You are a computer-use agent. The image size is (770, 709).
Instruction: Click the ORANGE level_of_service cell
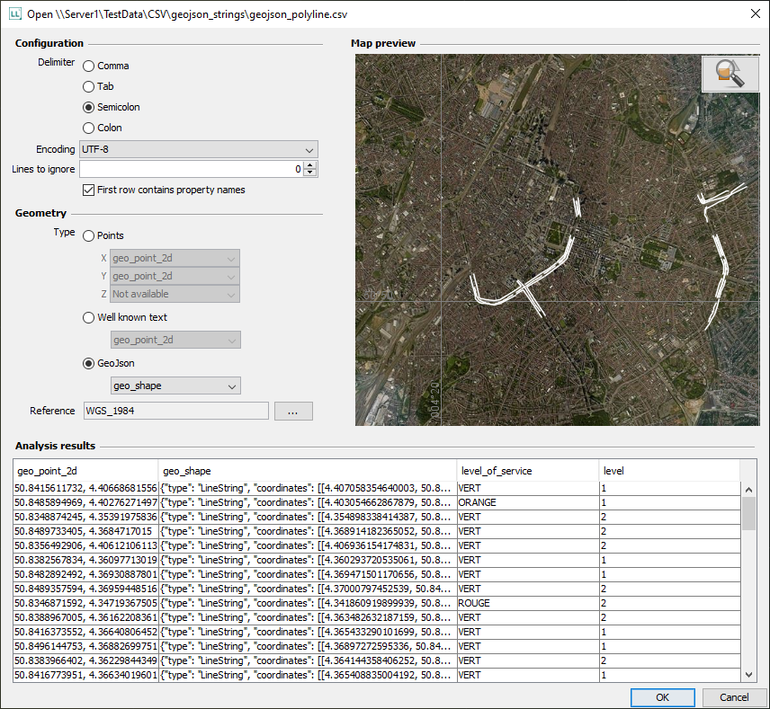[x=528, y=502]
